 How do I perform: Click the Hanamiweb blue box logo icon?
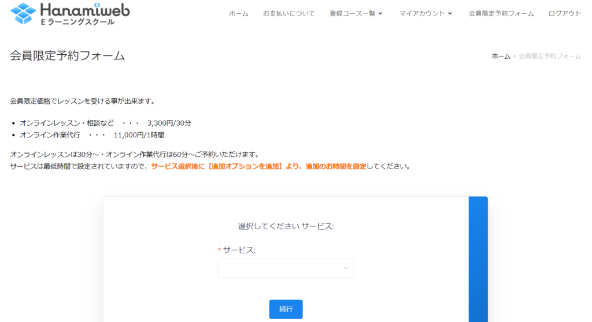click(23, 13)
